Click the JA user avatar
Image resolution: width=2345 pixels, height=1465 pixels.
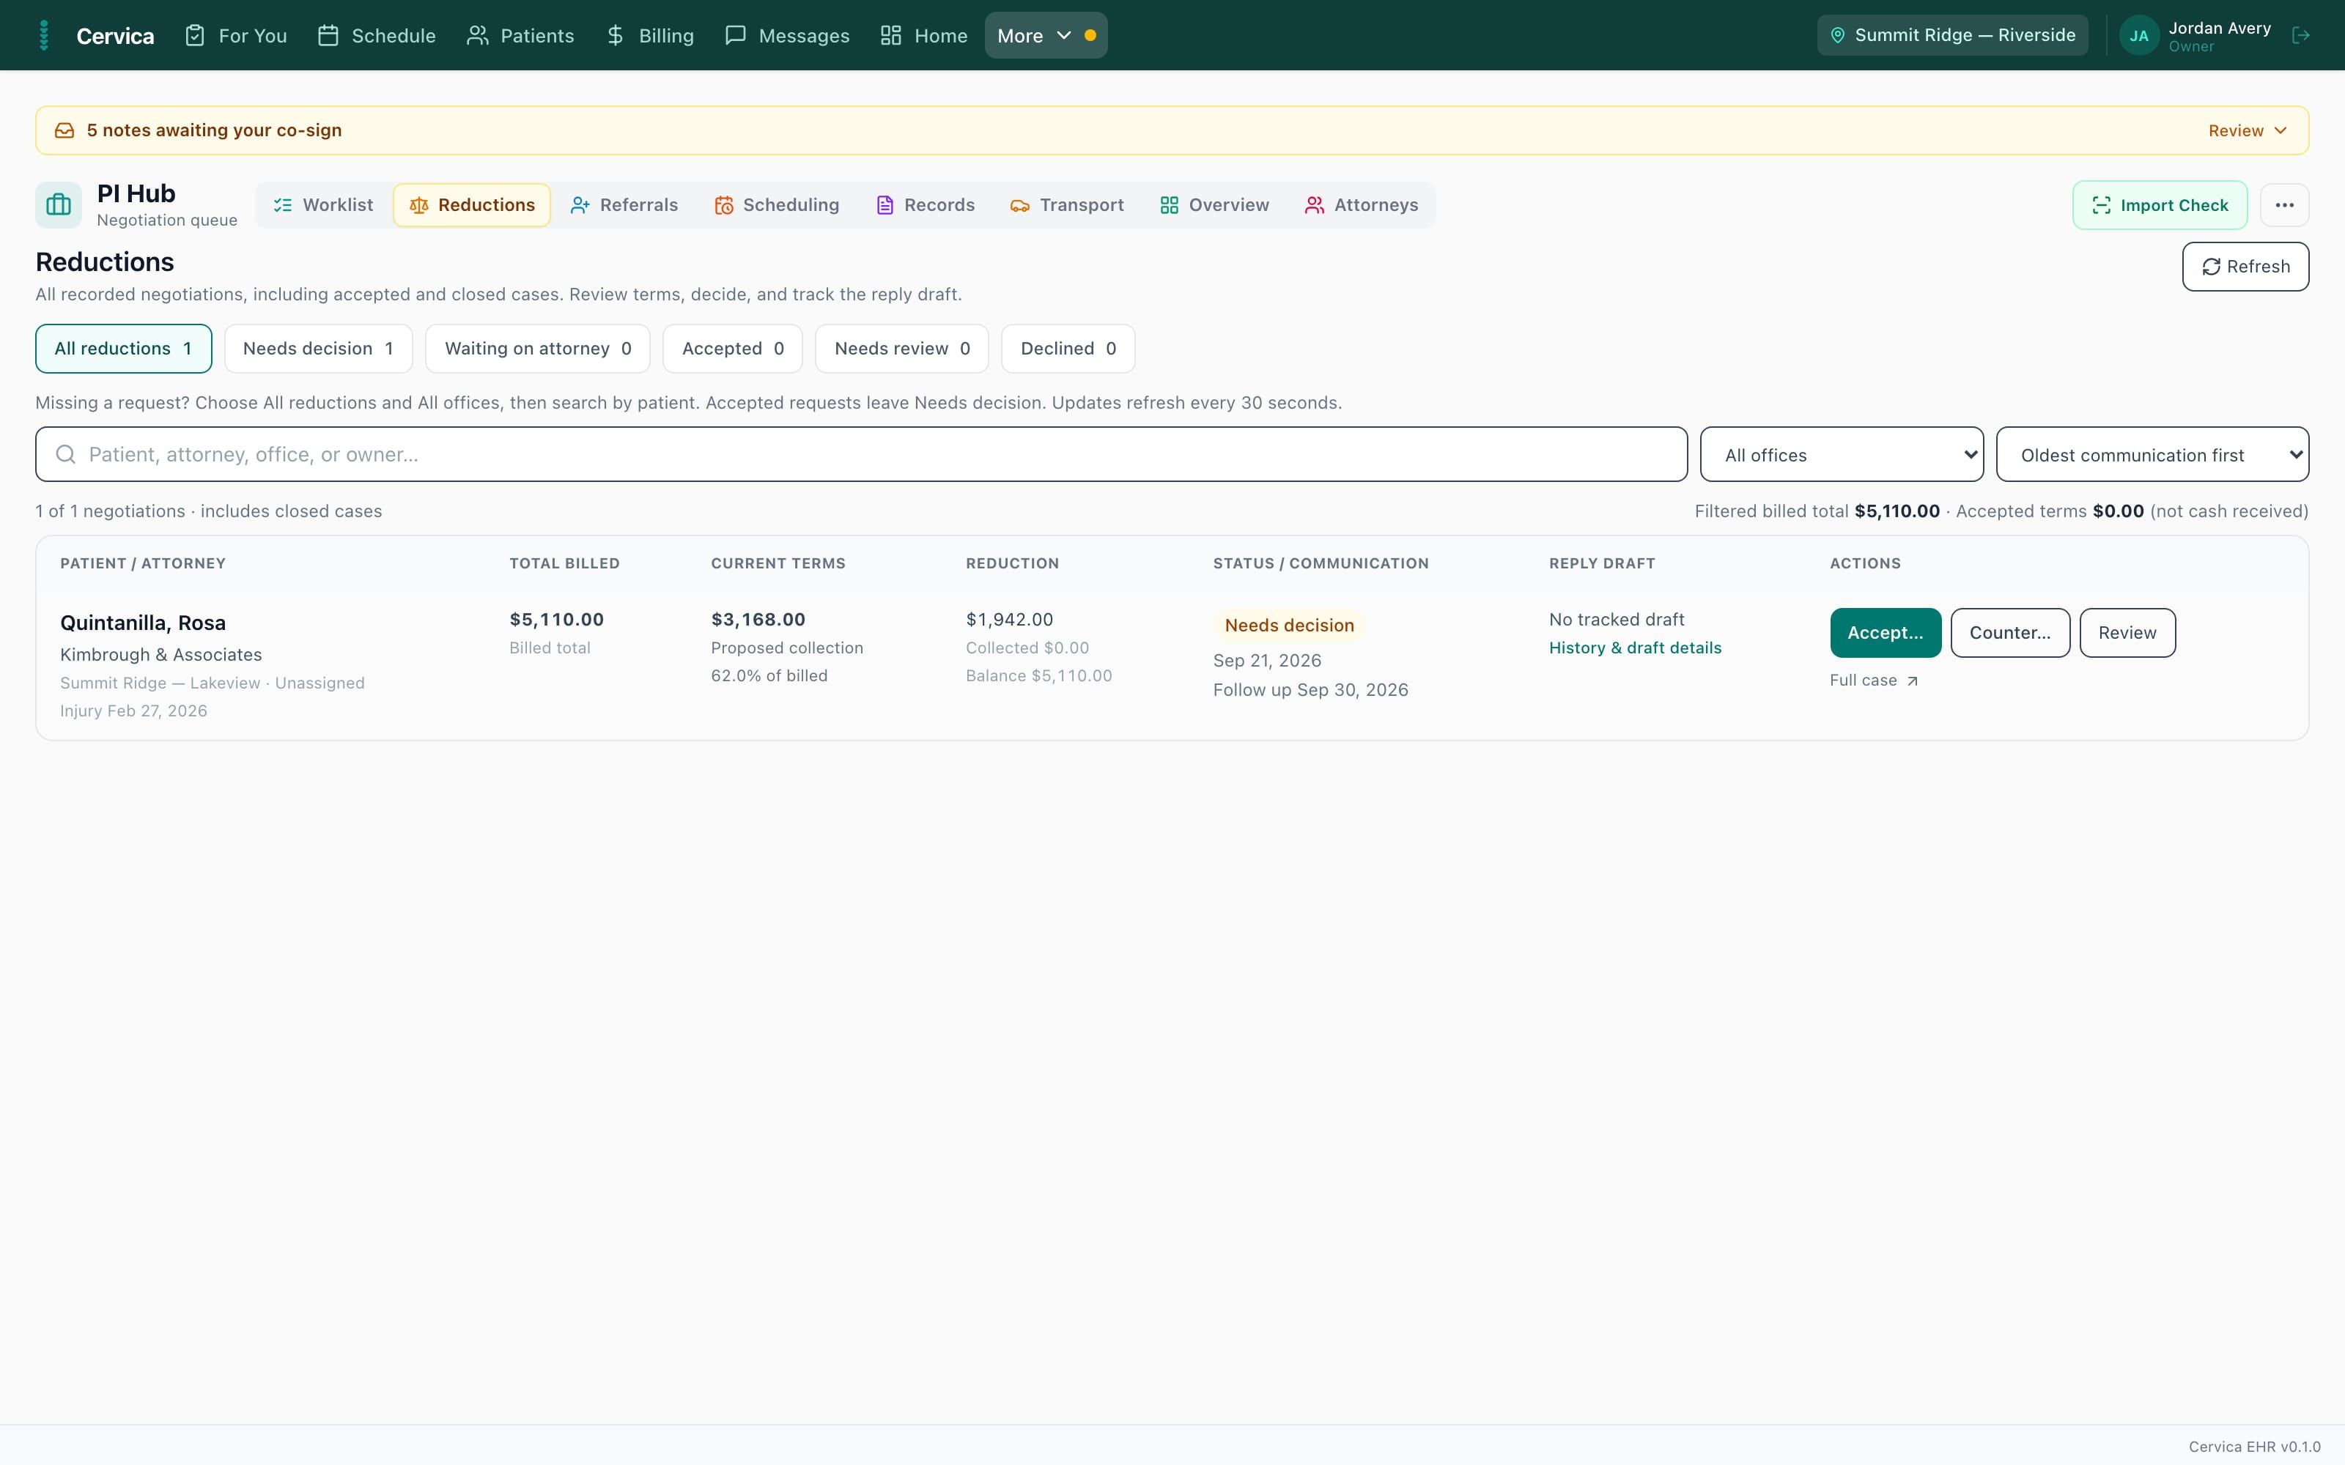2138,36
